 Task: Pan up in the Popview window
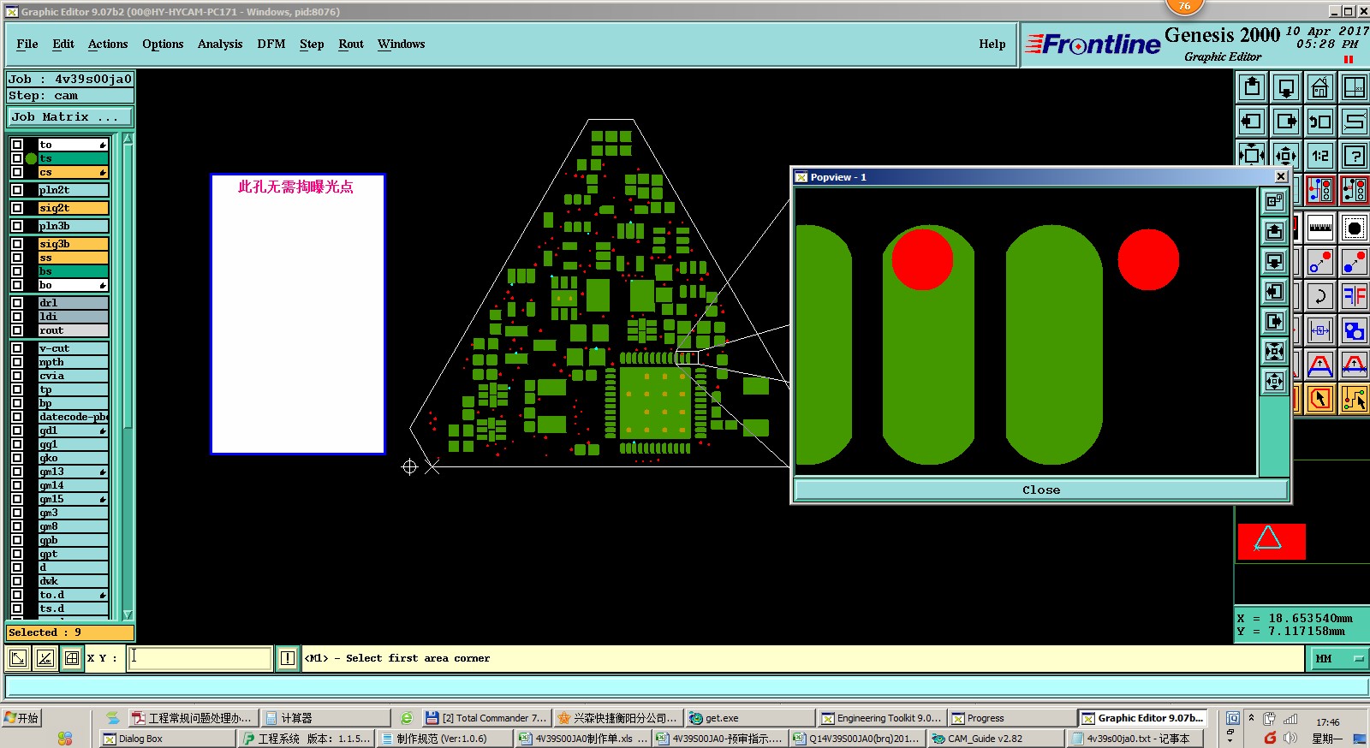(1275, 231)
